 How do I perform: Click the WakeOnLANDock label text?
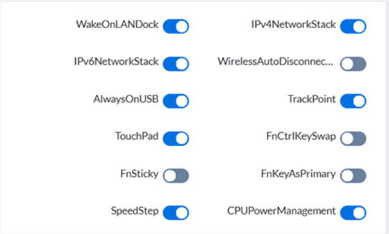tap(117, 24)
